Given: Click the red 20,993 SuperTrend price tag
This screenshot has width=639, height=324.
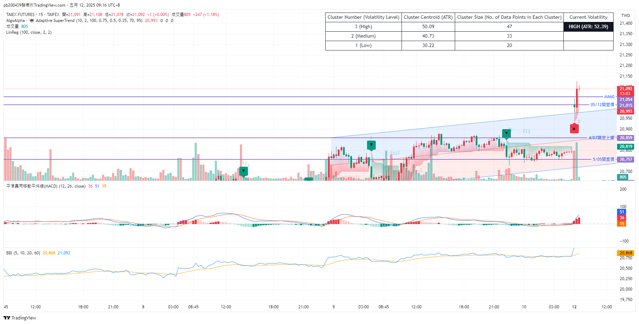Looking at the screenshot, I should pos(625,111).
